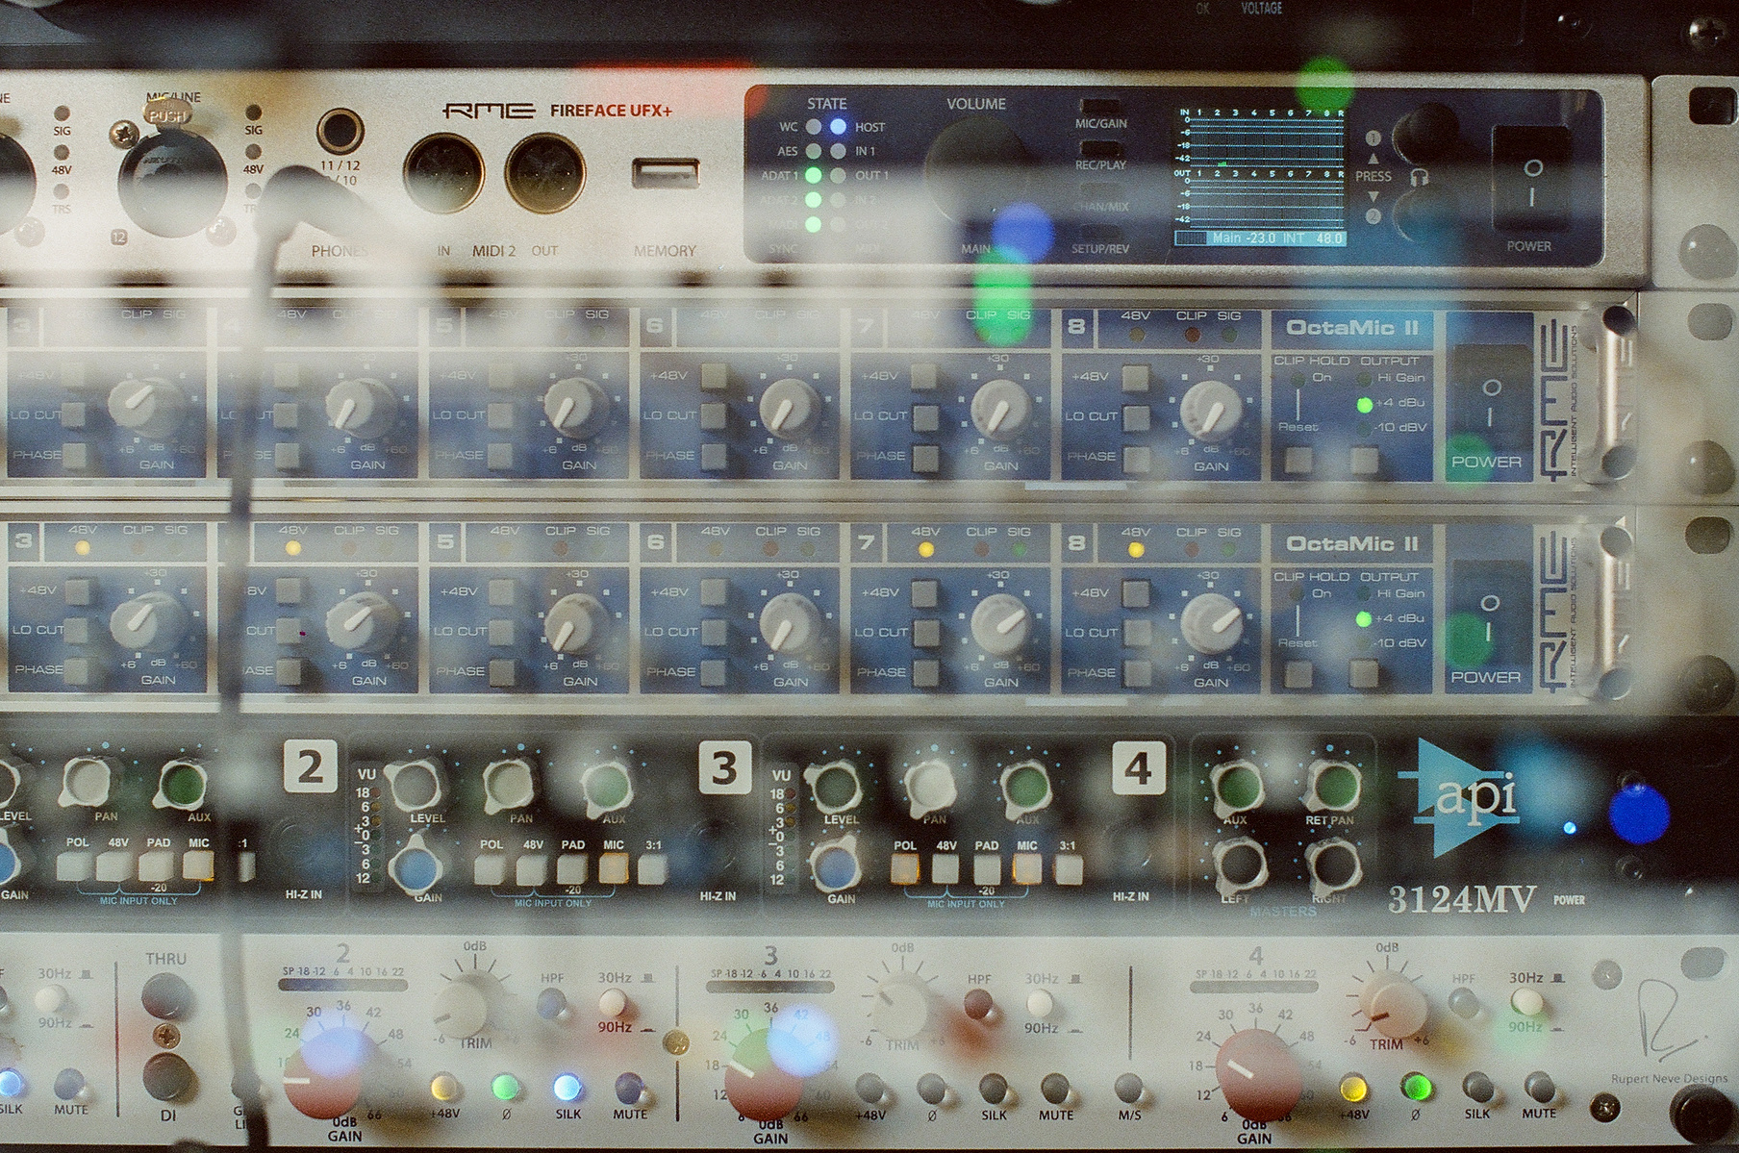
Task: Select the MIDI 2 OUT port
Action: (544, 173)
